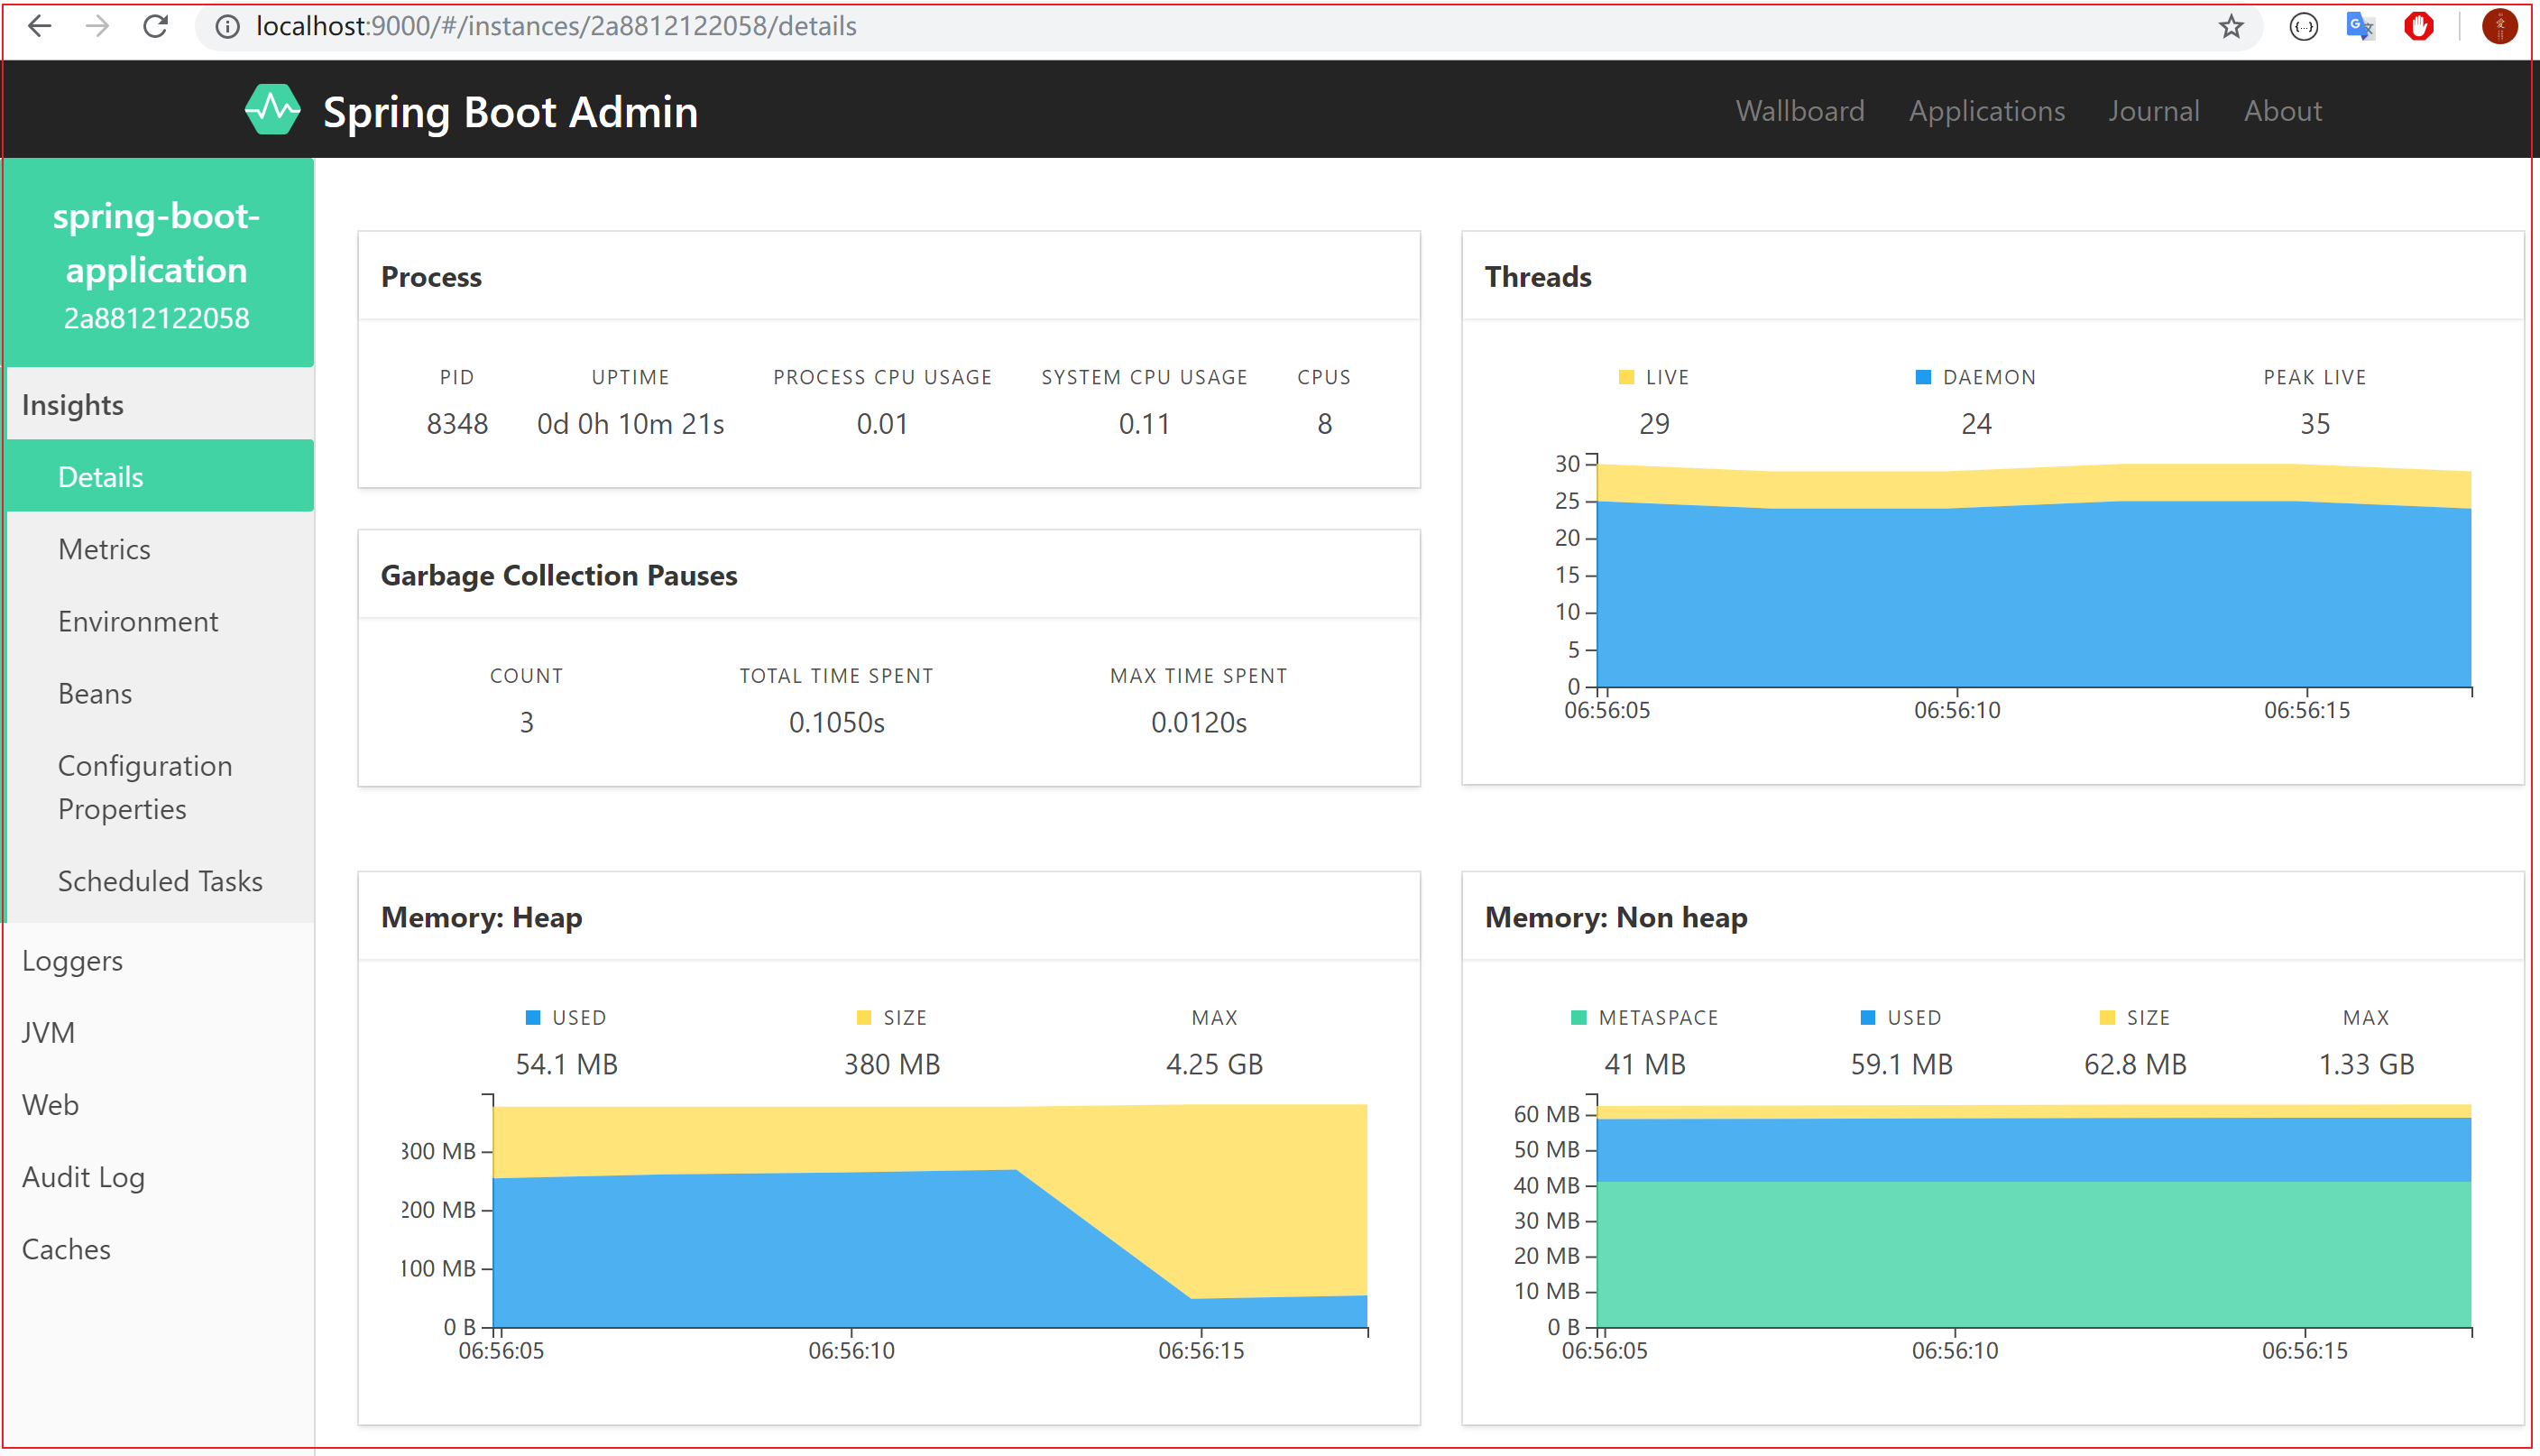Open the Details sidebar item
2540x1456 pixels.
pyautogui.click(x=160, y=476)
